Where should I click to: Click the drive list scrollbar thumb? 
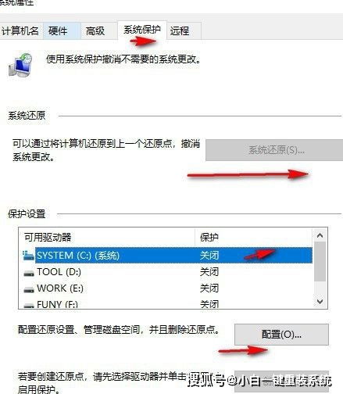click(x=320, y=261)
